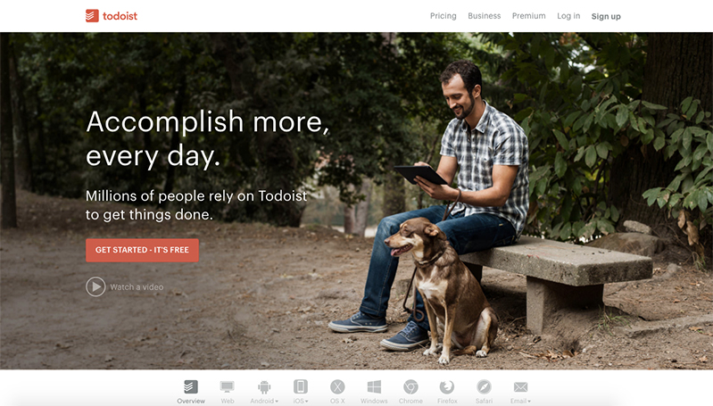Select the Safari compass icon
Screen dimensions: 713x406
pyautogui.click(x=484, y=387)
